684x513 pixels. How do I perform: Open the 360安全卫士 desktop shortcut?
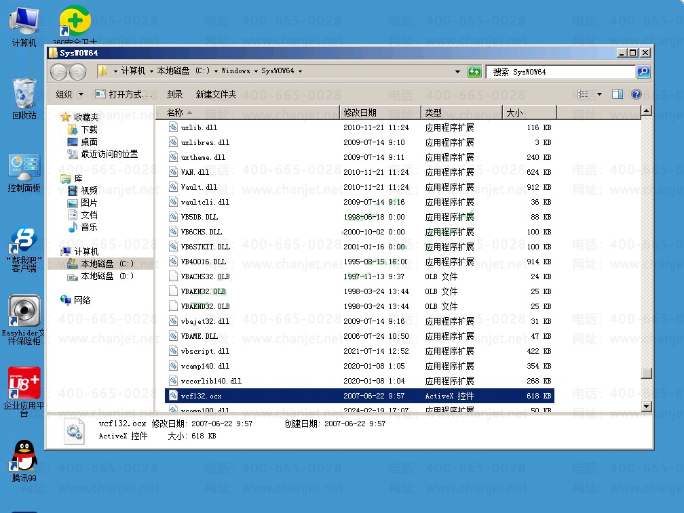coord(75,24)
